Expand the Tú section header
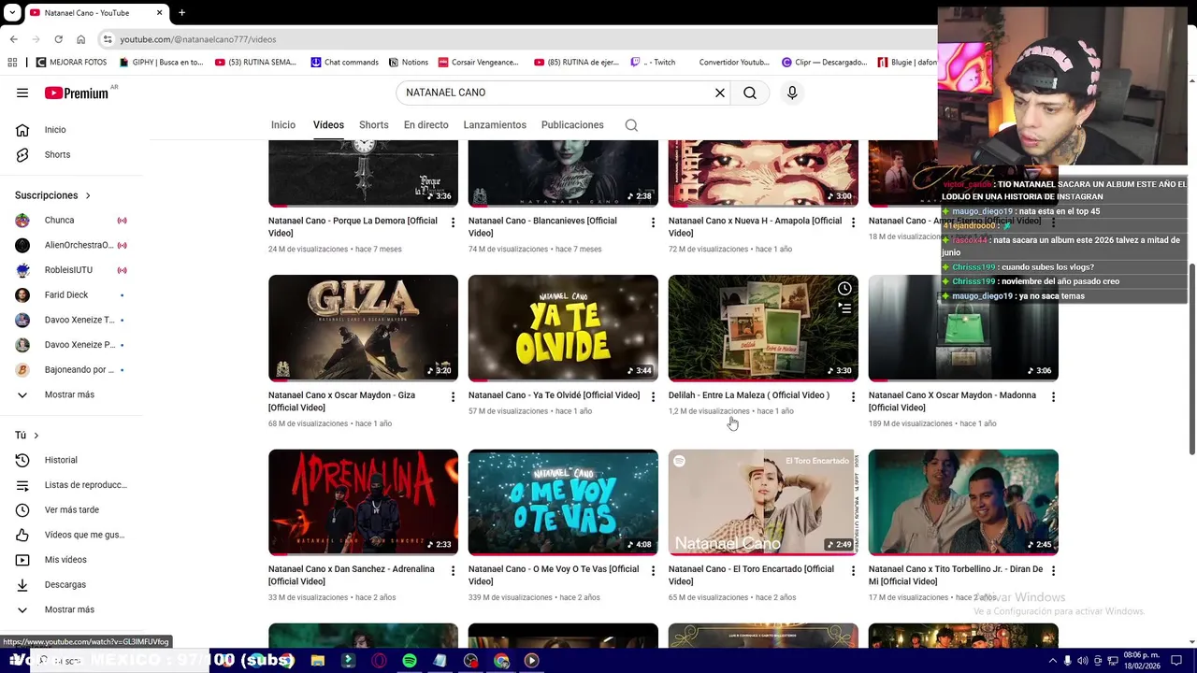1197x673 pixels. click(x=27, y=436)
